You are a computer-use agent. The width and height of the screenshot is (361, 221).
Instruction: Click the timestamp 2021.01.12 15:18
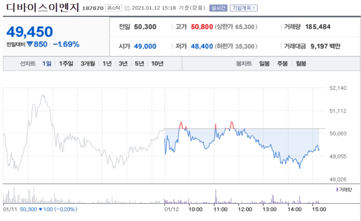[x=154, y=8]
